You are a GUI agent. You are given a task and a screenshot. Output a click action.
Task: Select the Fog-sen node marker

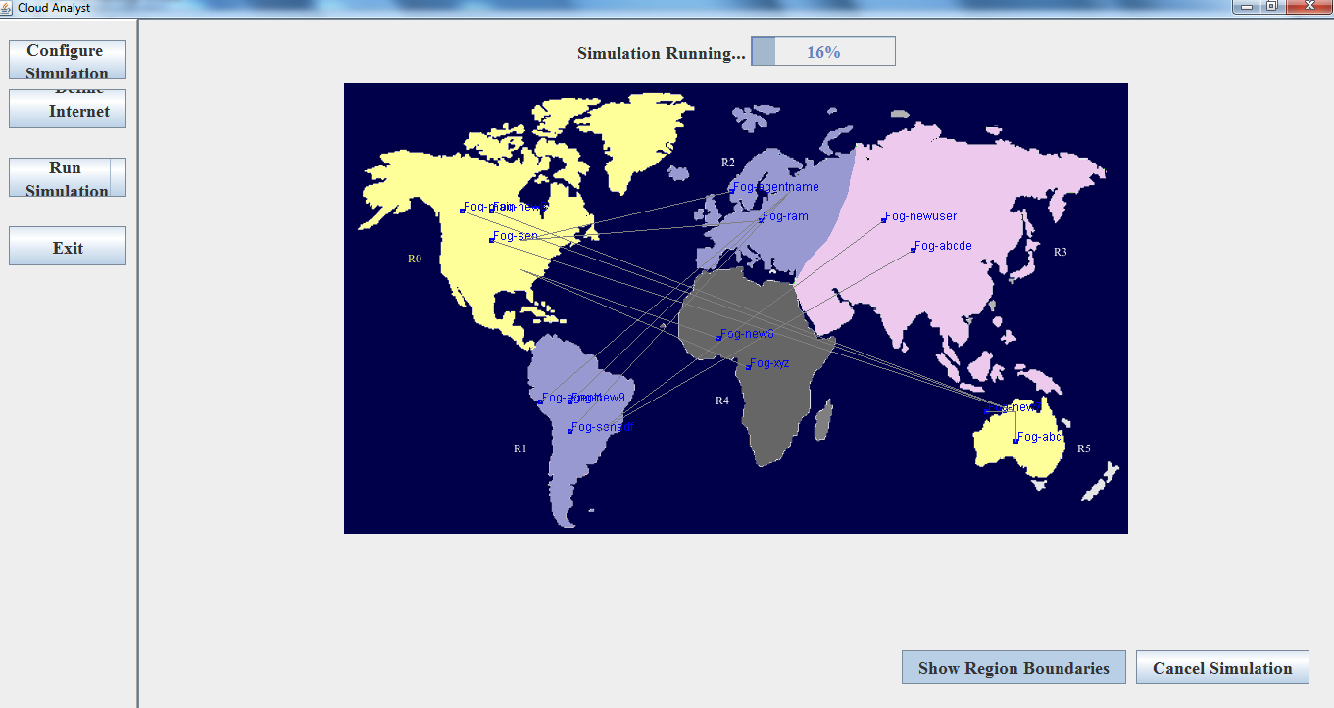(x=492, y=239)
